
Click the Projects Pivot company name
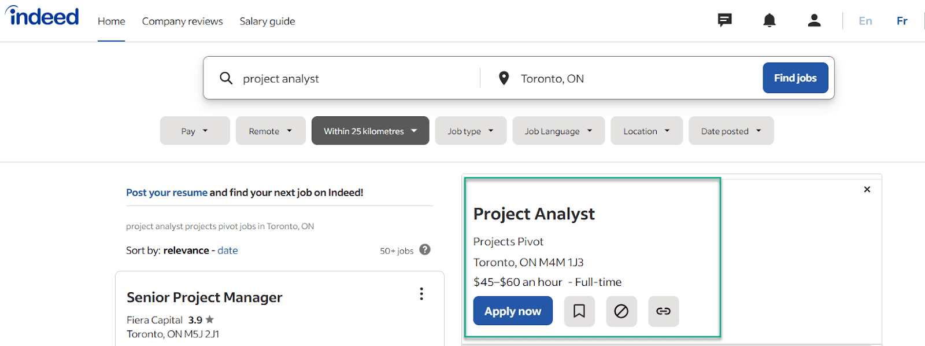point(509,241)
